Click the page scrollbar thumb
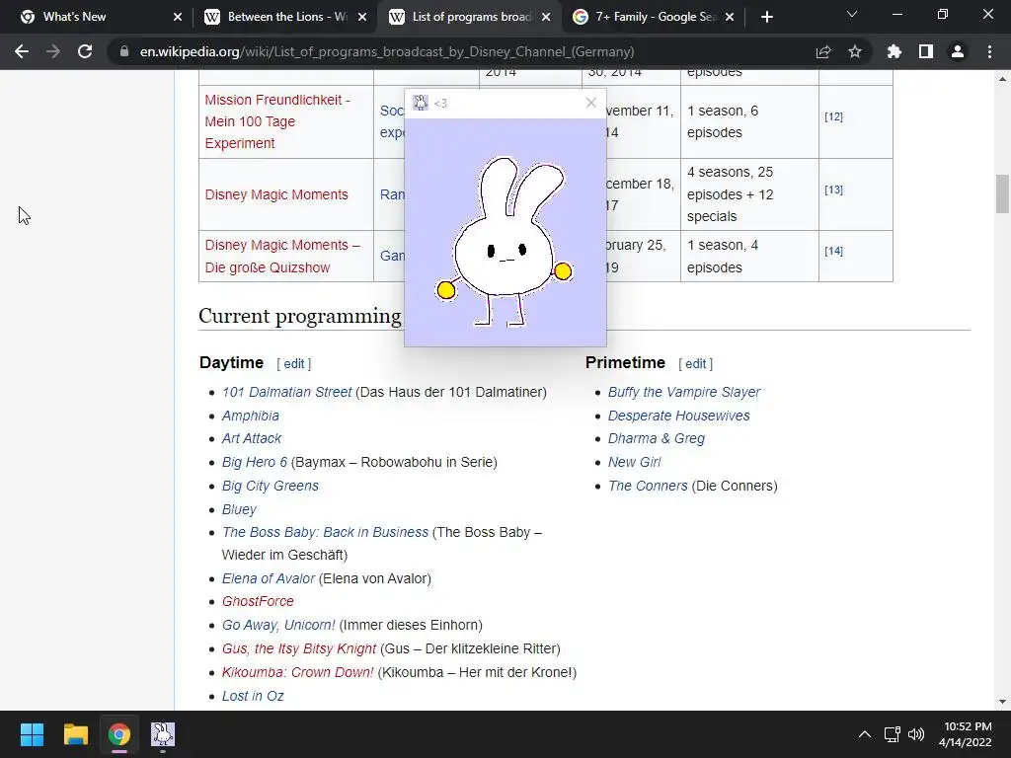 point(1002,193)
